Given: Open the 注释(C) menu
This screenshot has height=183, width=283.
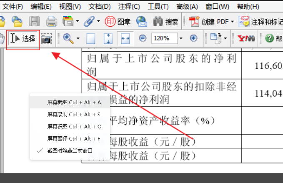Looking at the screenshot, I should [x=129, y=7].
